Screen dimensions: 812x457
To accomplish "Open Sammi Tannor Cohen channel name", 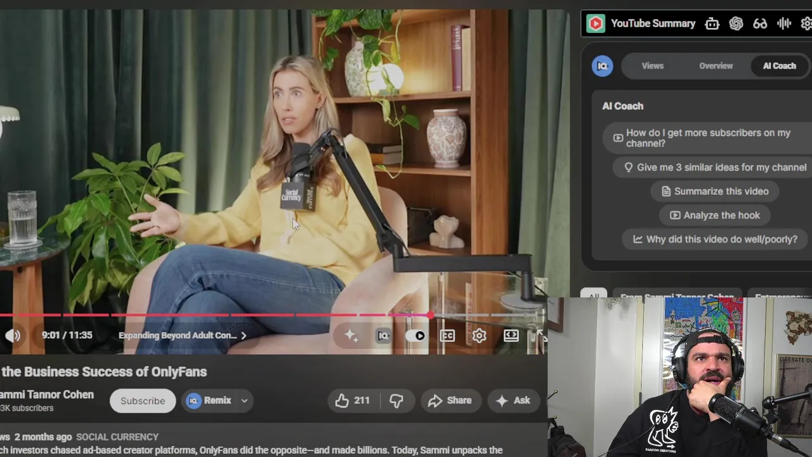I will 47,394.
